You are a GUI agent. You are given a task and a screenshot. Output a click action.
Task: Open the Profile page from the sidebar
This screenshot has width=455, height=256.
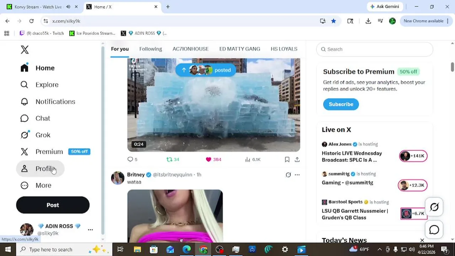tap(40, 169)
